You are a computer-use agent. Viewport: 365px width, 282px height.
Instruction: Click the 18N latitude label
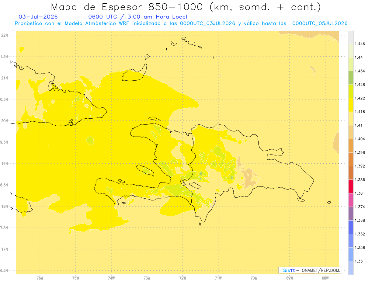click(x=5, y=207)
